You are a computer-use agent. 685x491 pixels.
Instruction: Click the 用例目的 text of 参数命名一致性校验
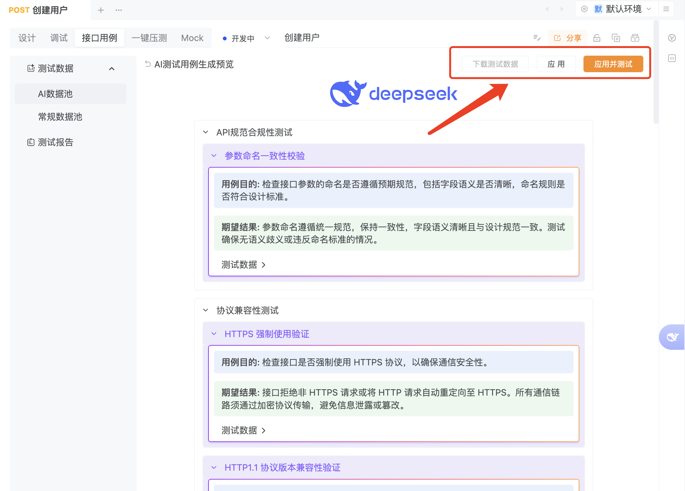(394, 190)
